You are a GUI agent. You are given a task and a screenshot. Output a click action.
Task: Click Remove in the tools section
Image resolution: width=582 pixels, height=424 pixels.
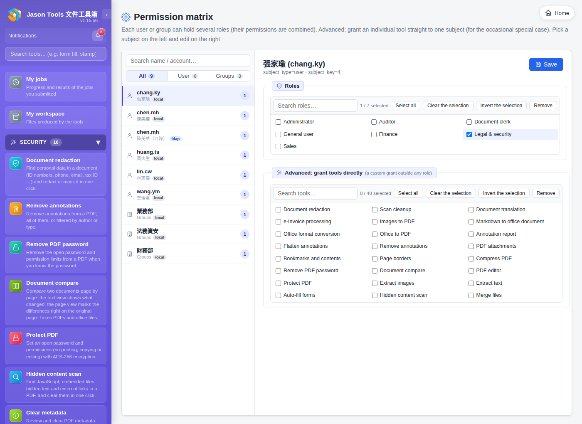click(x=545, y=193)
